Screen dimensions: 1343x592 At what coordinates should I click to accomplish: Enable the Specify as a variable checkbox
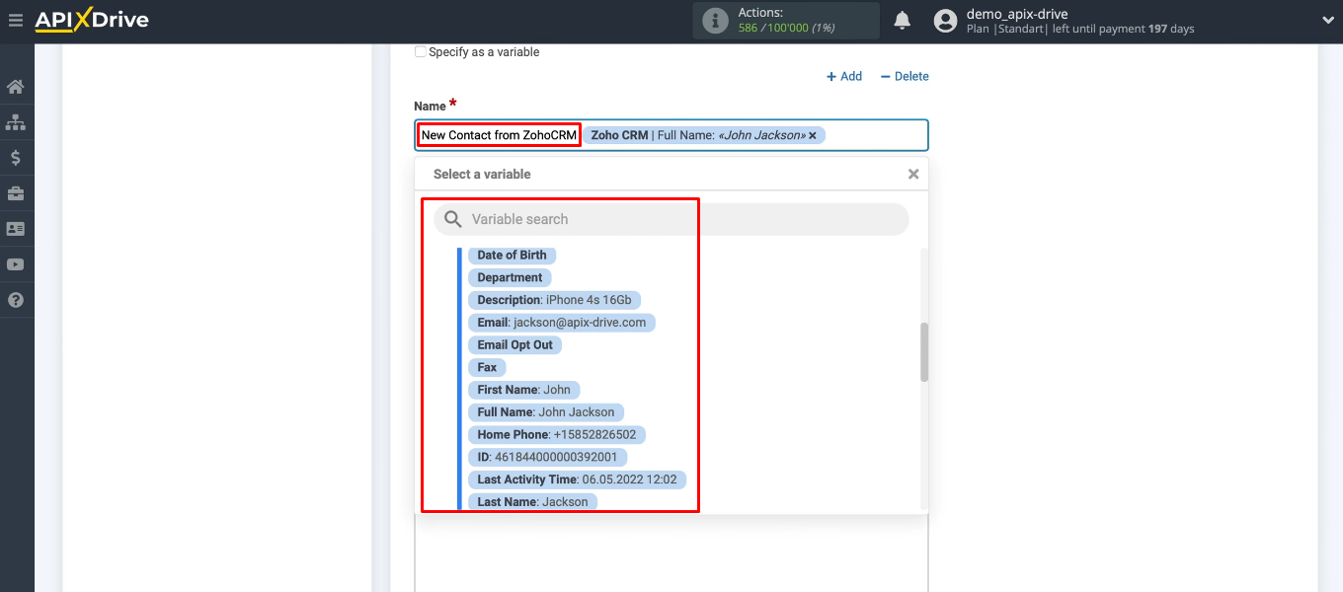tap(420, 51)
